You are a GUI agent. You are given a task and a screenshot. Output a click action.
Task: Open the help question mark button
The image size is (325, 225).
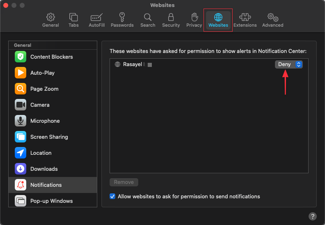click(x=313, y=216)
